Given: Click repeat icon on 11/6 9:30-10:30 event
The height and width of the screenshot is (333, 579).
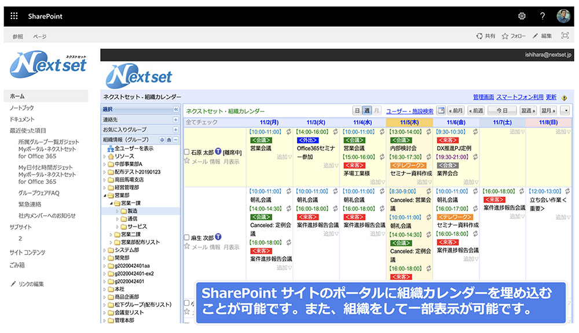Looking at the screenshot, I should click(475, 132).
